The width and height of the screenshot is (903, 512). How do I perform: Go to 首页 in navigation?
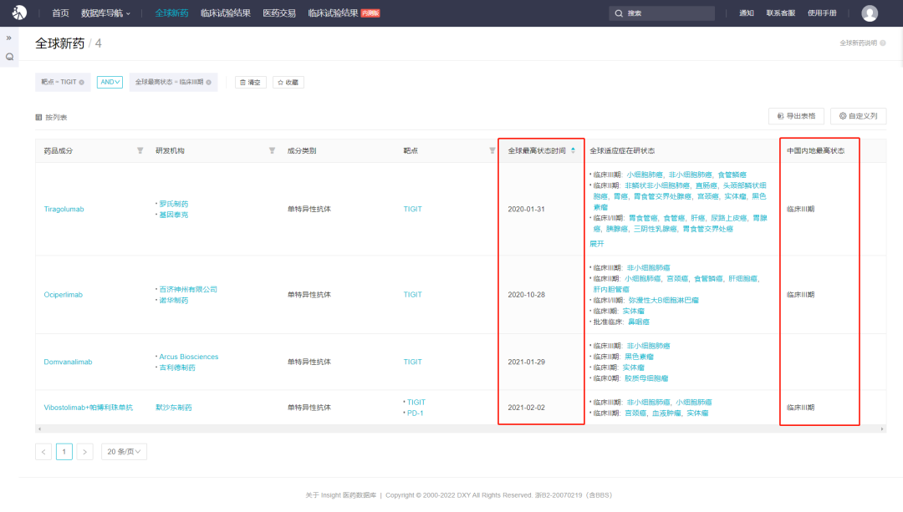tap(60, 13)
